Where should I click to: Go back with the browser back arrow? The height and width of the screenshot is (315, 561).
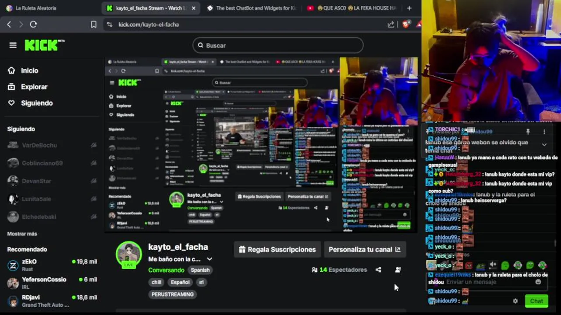[x=9, y=24]
